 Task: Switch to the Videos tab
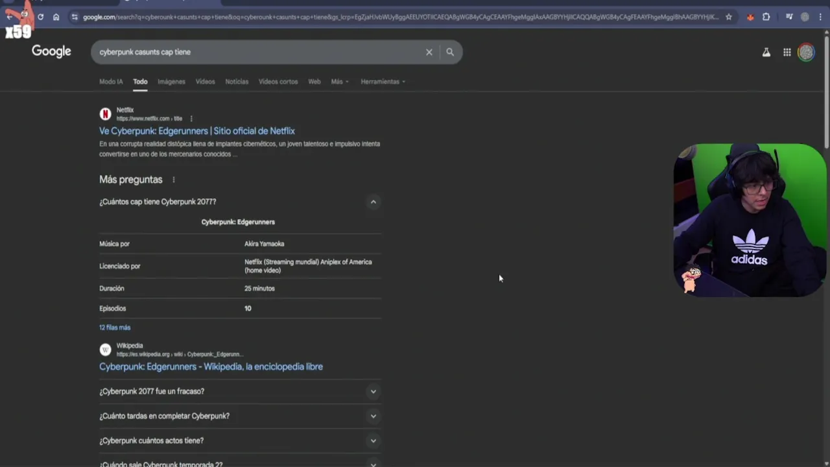point(205,82)
